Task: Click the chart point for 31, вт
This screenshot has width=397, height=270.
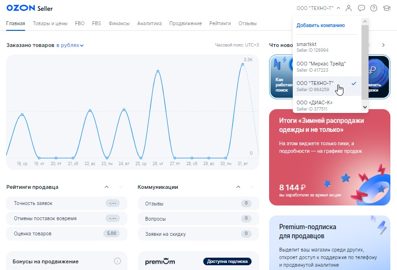Action: (243, 65)
